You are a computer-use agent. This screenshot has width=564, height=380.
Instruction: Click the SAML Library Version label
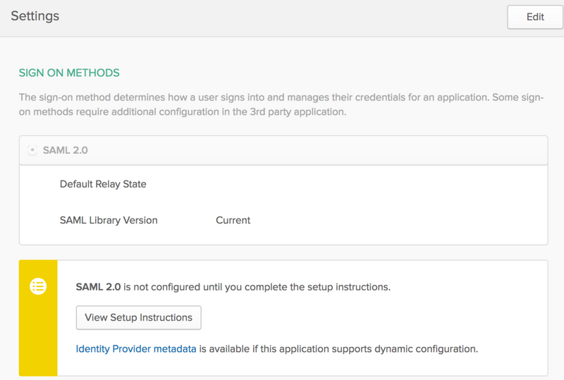109,220
